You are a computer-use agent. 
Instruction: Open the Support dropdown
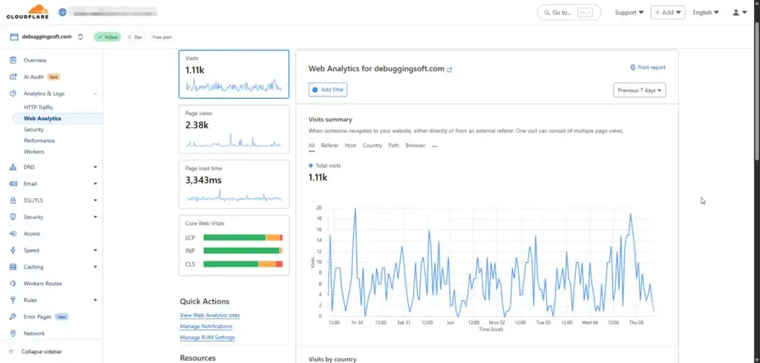click(629, 13)
